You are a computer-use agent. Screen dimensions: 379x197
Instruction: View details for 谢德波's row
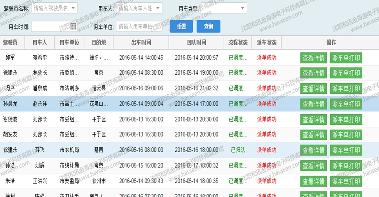point(314,120)
